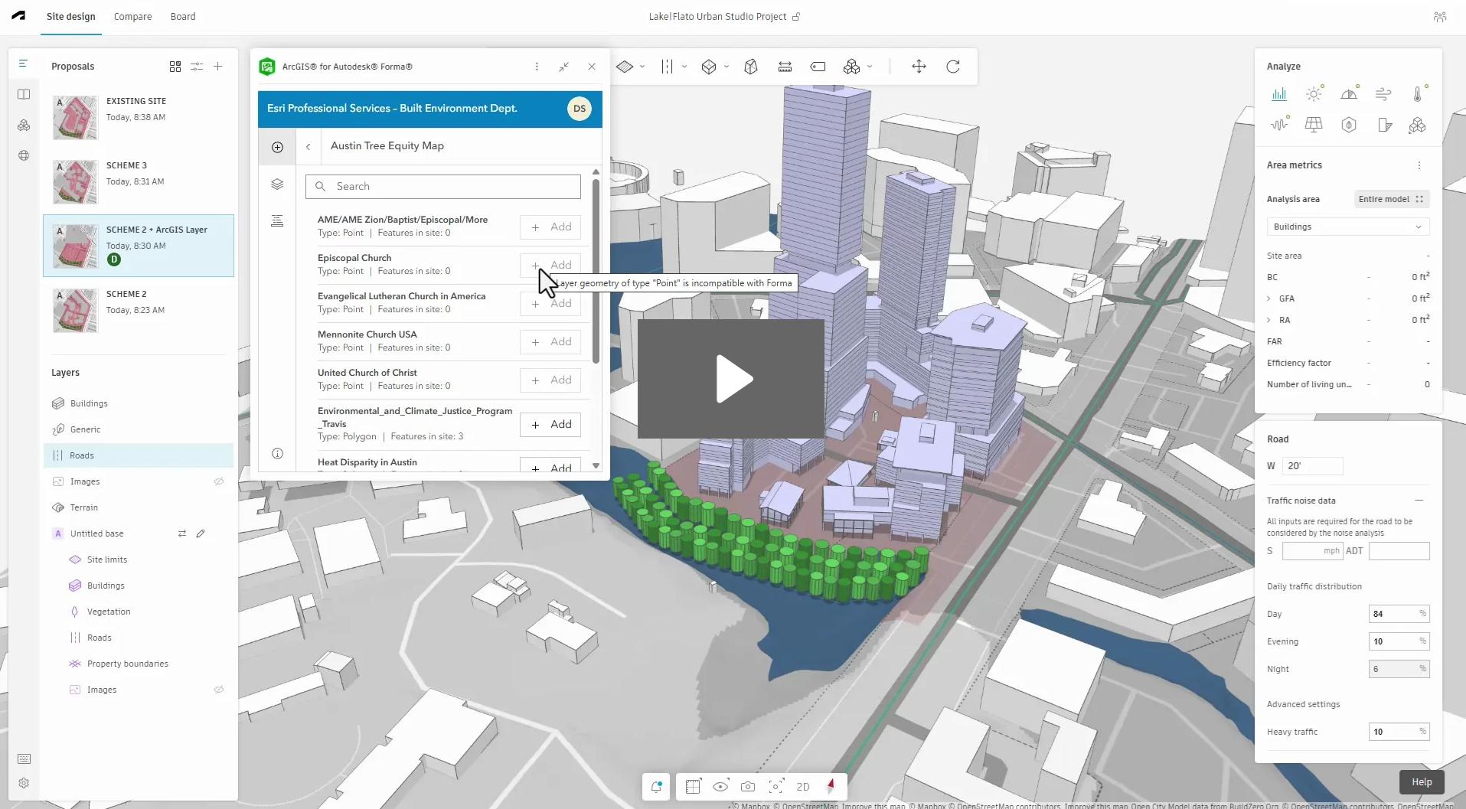Select the tag label tool
1466x809 pixels.
[818, 67]
